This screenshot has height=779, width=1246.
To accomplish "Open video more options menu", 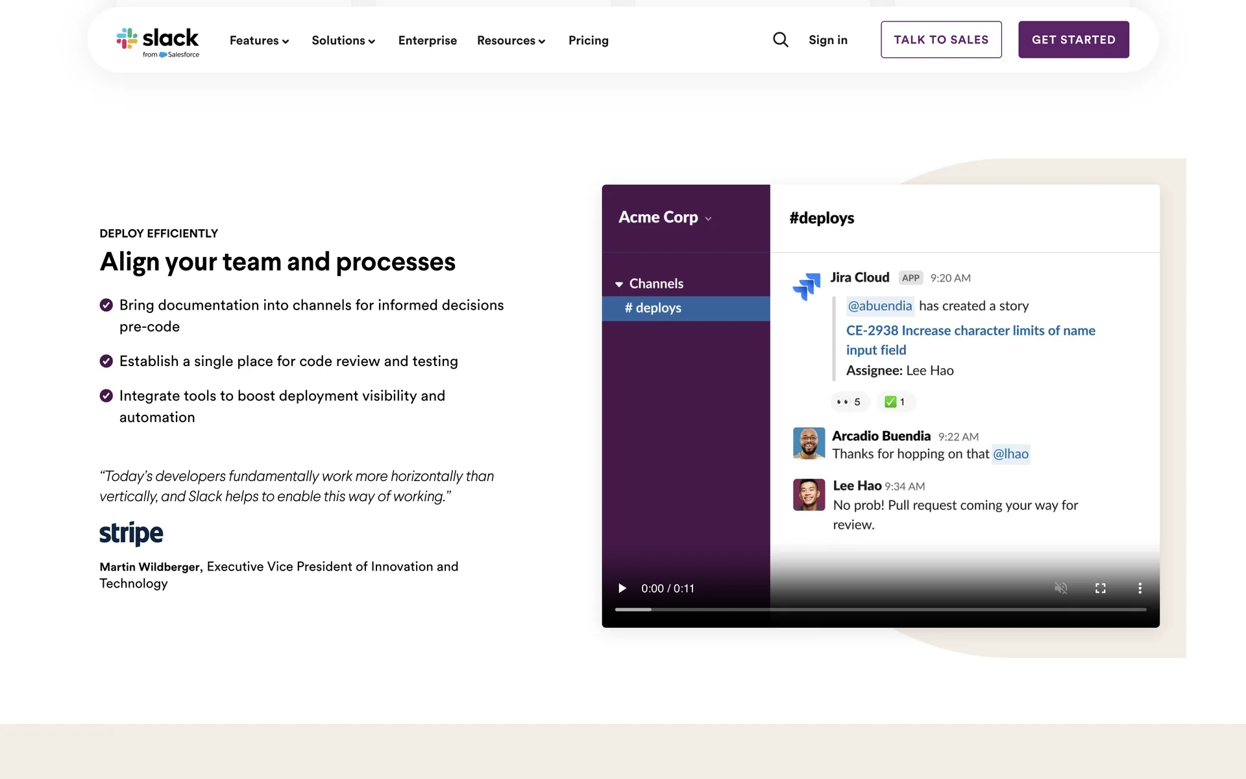I will (1140, 588).
